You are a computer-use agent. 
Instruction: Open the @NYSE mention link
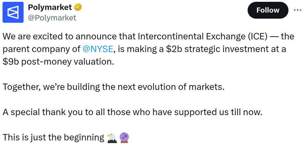(97, 49)
